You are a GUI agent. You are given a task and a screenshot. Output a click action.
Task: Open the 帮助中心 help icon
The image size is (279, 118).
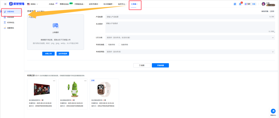click(x=273, y=111)
